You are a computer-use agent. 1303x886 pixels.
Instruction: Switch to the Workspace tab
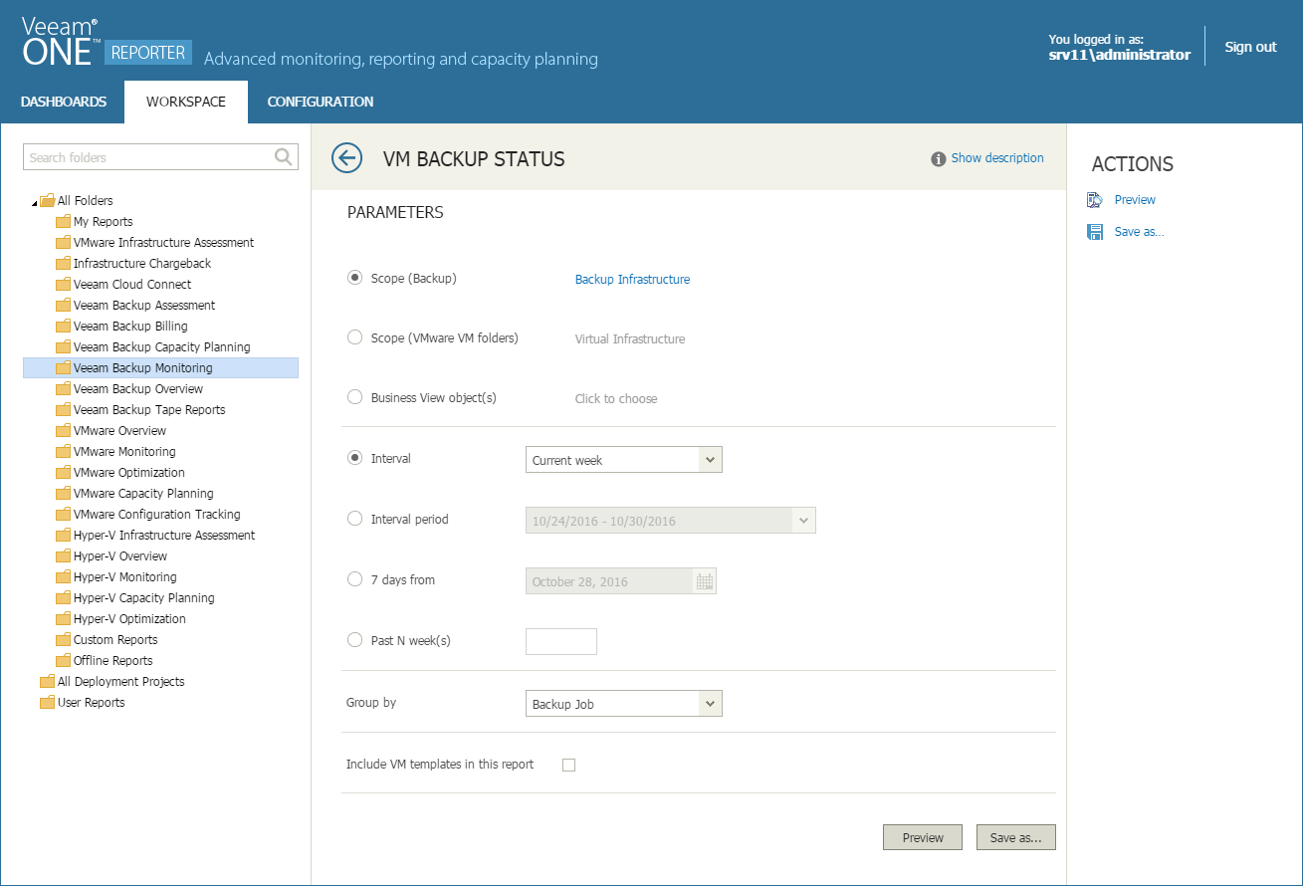(x=186, y=102)
